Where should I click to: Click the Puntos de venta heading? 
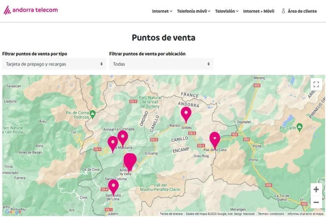click(x=163, y=38)
